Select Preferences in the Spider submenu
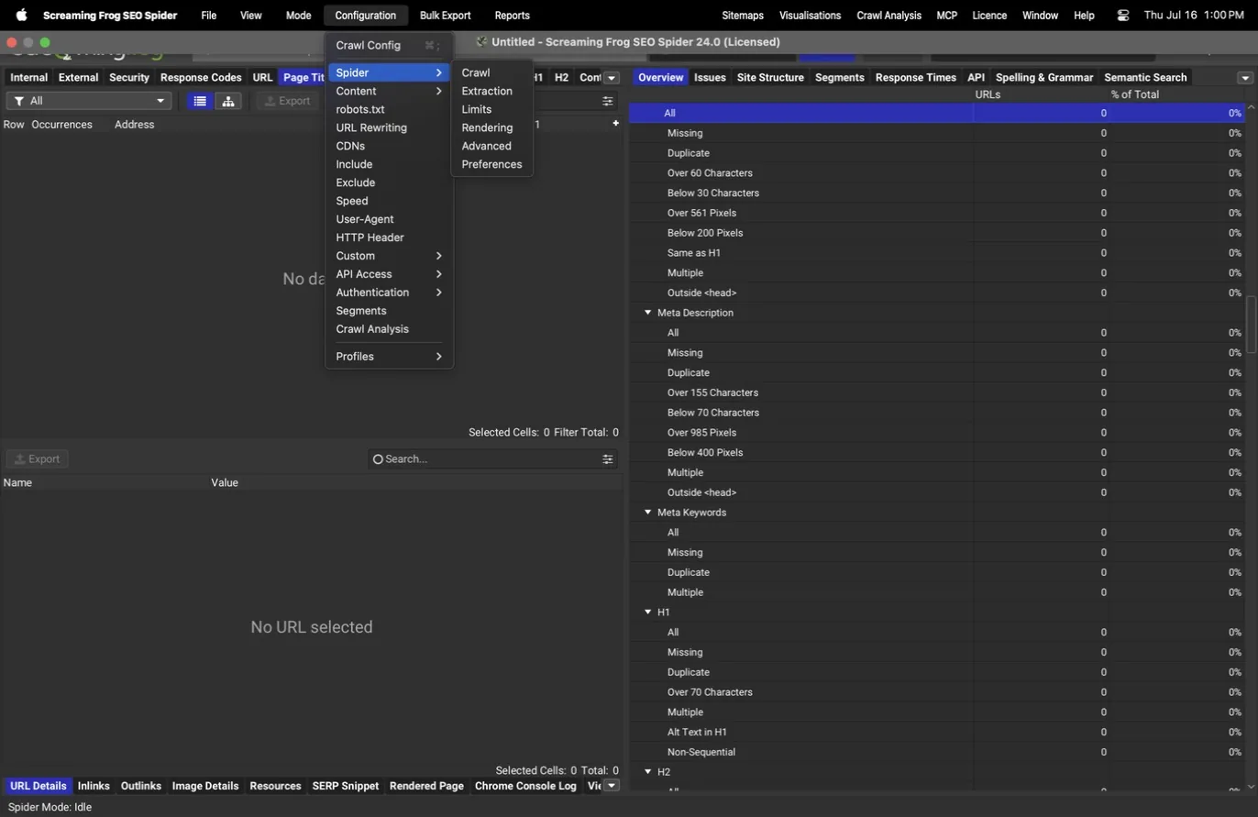Screen dimensions: 1258x817 click(492, 164)
